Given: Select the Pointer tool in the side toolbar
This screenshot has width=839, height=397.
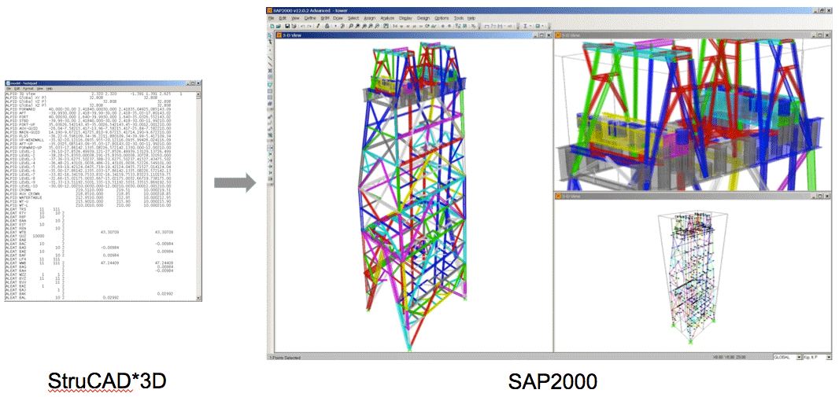Looking at the screenshot, I should pos(270,35).
